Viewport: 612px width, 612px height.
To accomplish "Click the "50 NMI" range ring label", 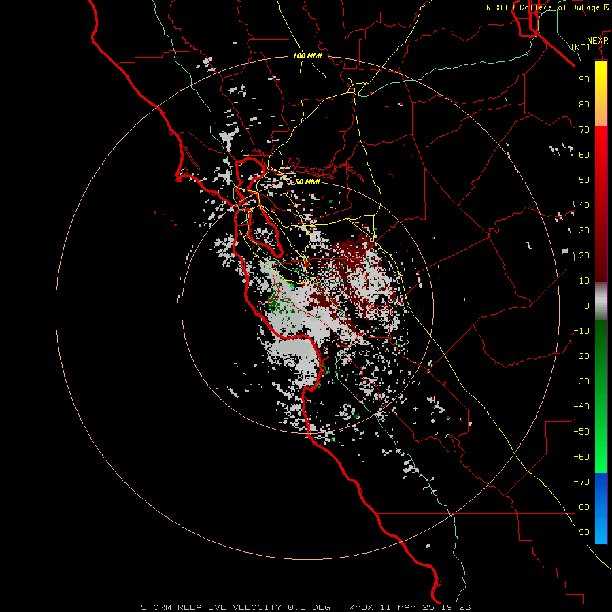I will click(307, 182).
